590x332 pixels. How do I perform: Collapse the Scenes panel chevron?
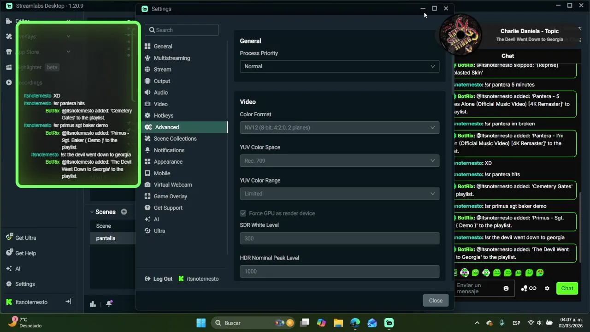point(92,212)
